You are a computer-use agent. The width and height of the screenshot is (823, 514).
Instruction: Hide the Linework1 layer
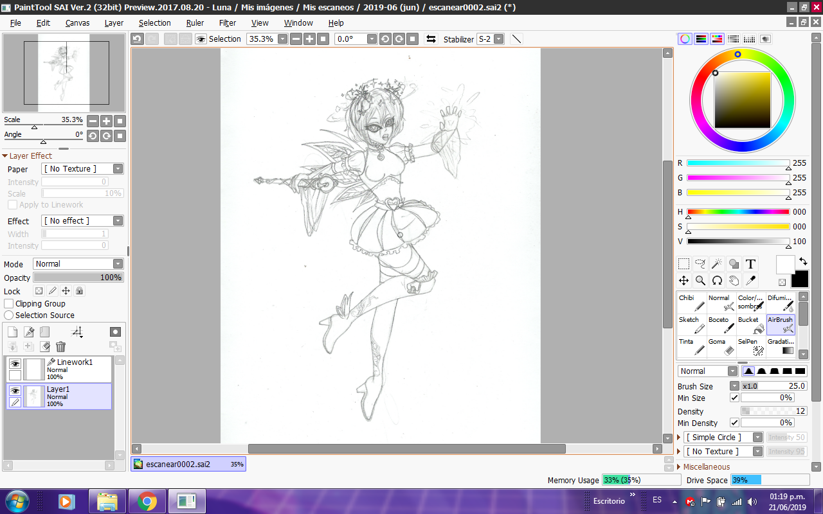[15, 364]
